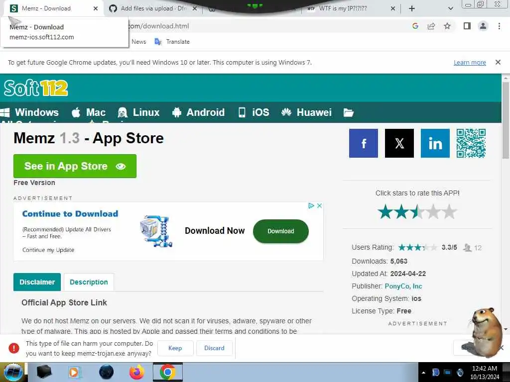Open the Linux category menu
This screenshot has height=382, width=510.
(139, 112)
